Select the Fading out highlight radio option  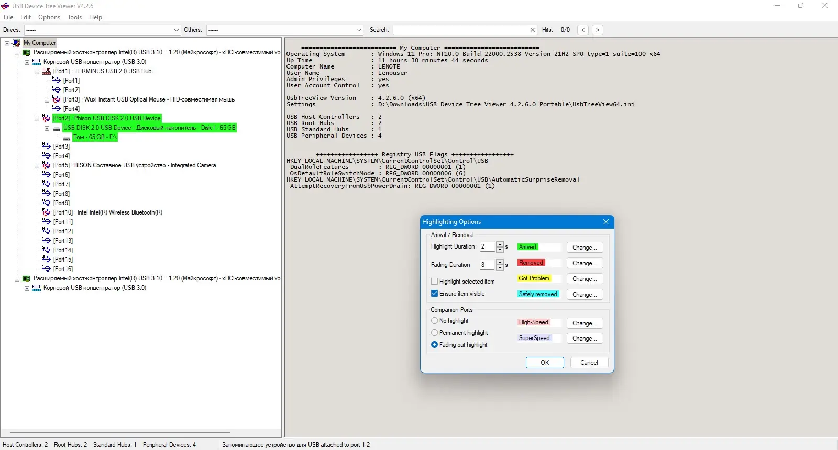pyautogui.click(x=434, y=345)
